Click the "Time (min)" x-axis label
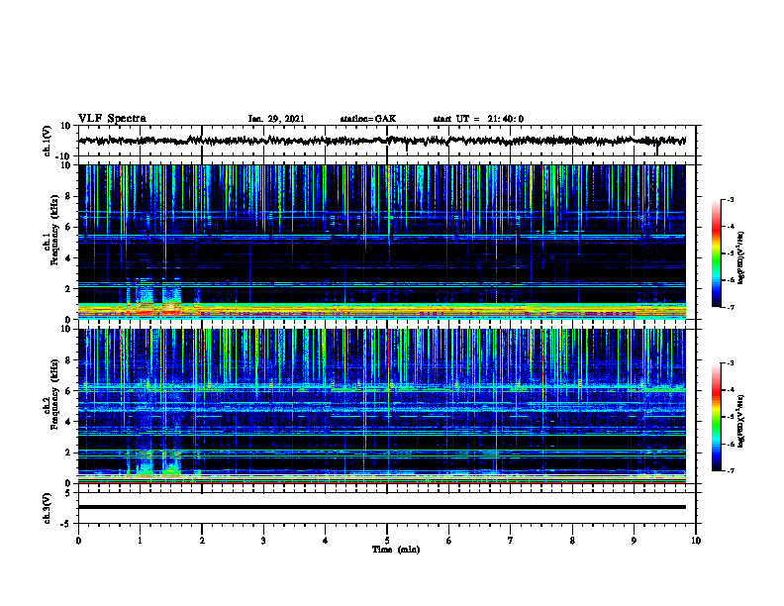Viewport: 784px width, 606px height. pyautogui.click(x=396, y=550)
